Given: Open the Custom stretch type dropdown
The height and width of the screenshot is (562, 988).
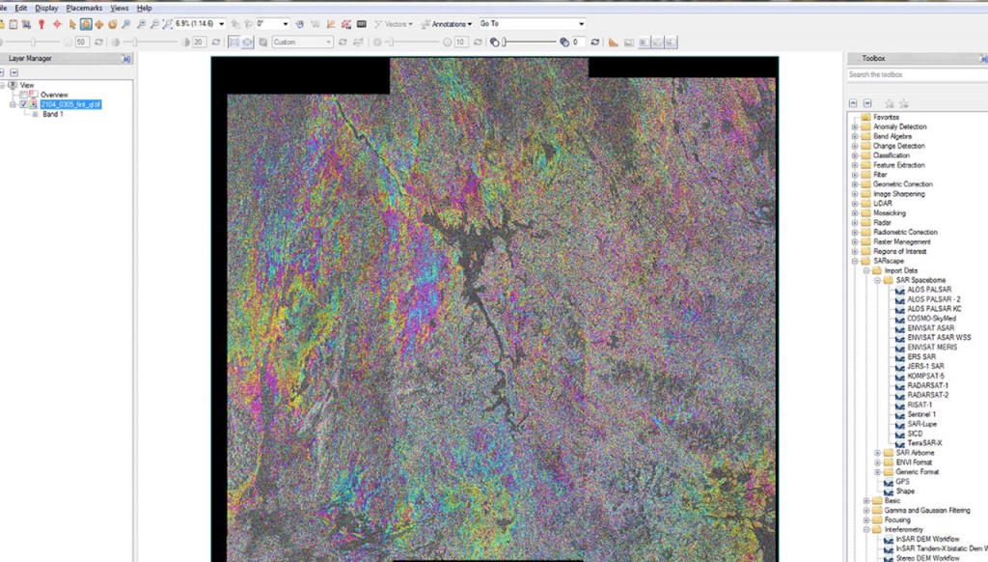Looking at the screenshot, I should pyautogui.click(x=329, y=42).
